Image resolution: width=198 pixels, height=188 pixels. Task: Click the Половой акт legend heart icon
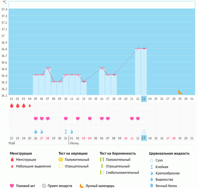[12, 186]
